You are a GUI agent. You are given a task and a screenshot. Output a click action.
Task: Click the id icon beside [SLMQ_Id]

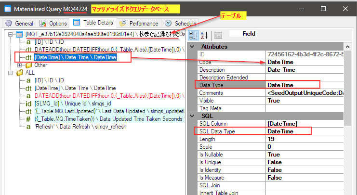click(28, 104)
